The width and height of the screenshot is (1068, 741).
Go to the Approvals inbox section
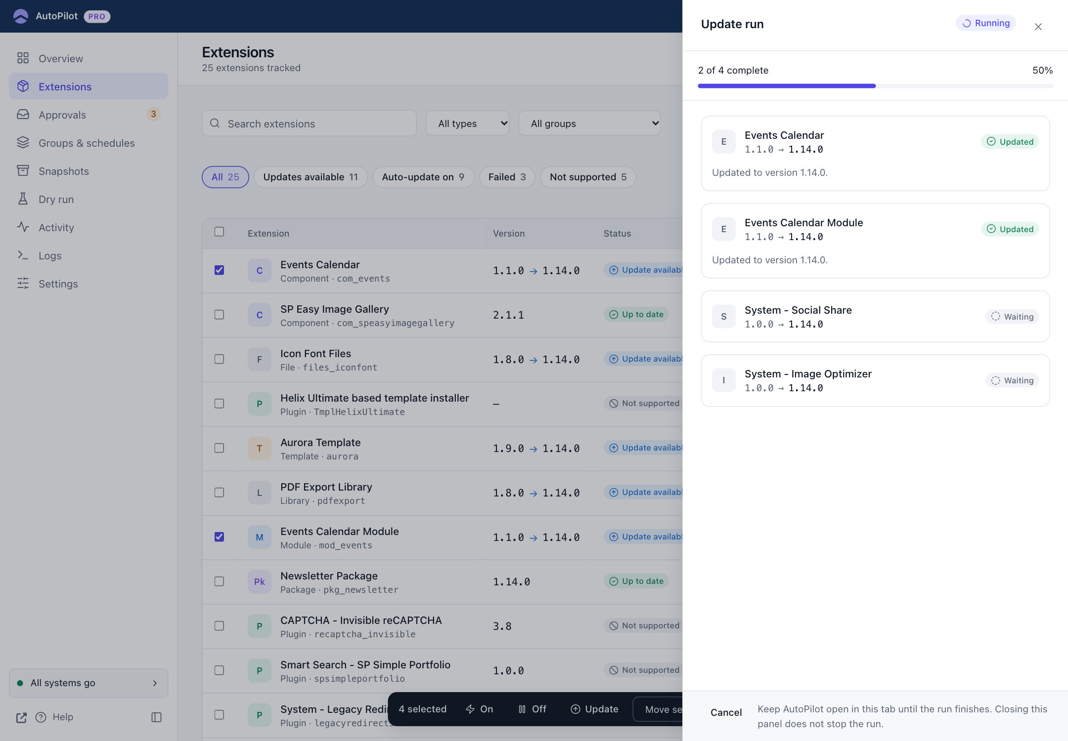coord(89,115)
